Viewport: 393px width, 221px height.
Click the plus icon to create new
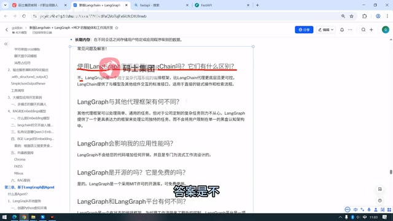pos(372,29)
